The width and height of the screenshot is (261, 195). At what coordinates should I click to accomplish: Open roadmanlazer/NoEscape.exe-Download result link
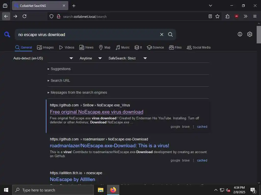(110, 146)
